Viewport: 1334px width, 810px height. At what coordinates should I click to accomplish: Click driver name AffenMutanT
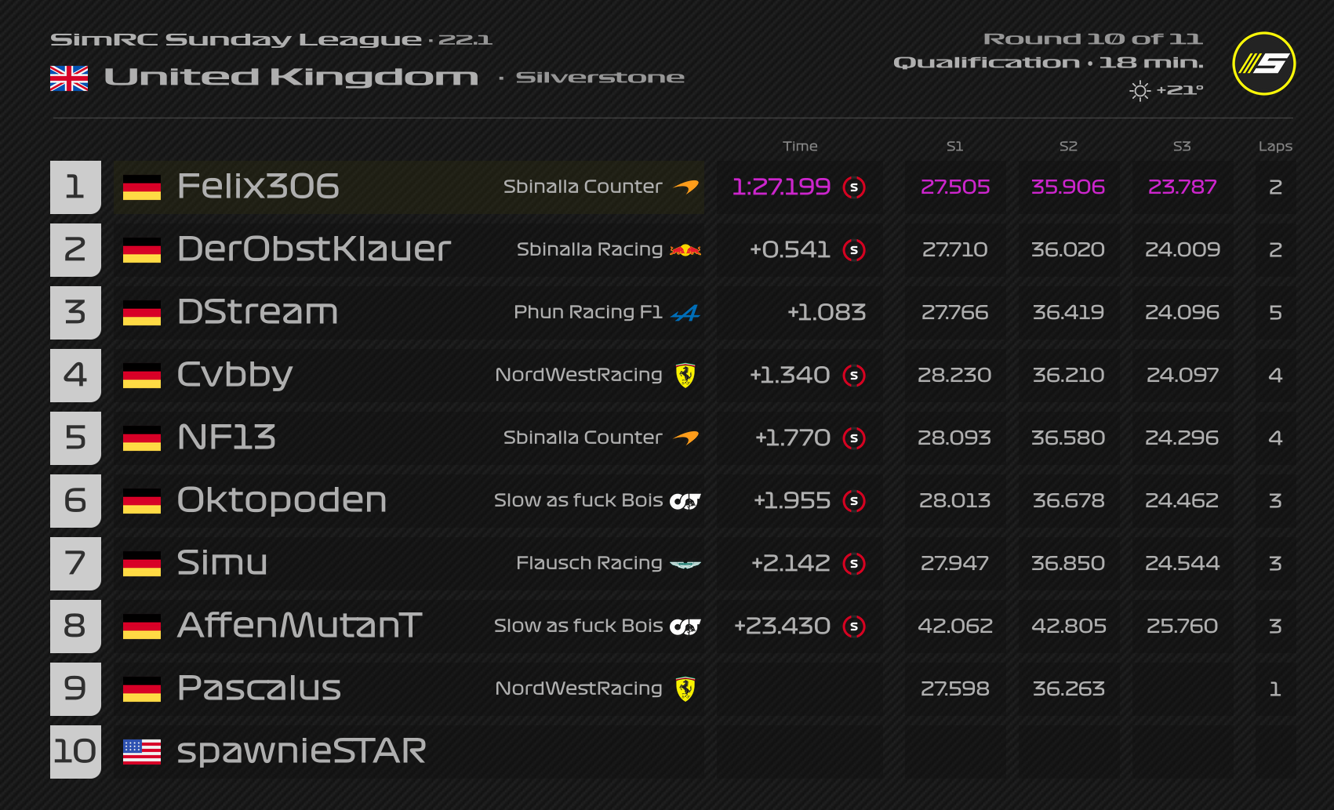[x=300, y=626]
